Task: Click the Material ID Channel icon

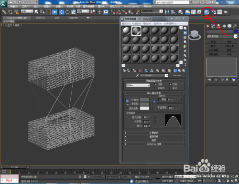Action: [163, 71]
